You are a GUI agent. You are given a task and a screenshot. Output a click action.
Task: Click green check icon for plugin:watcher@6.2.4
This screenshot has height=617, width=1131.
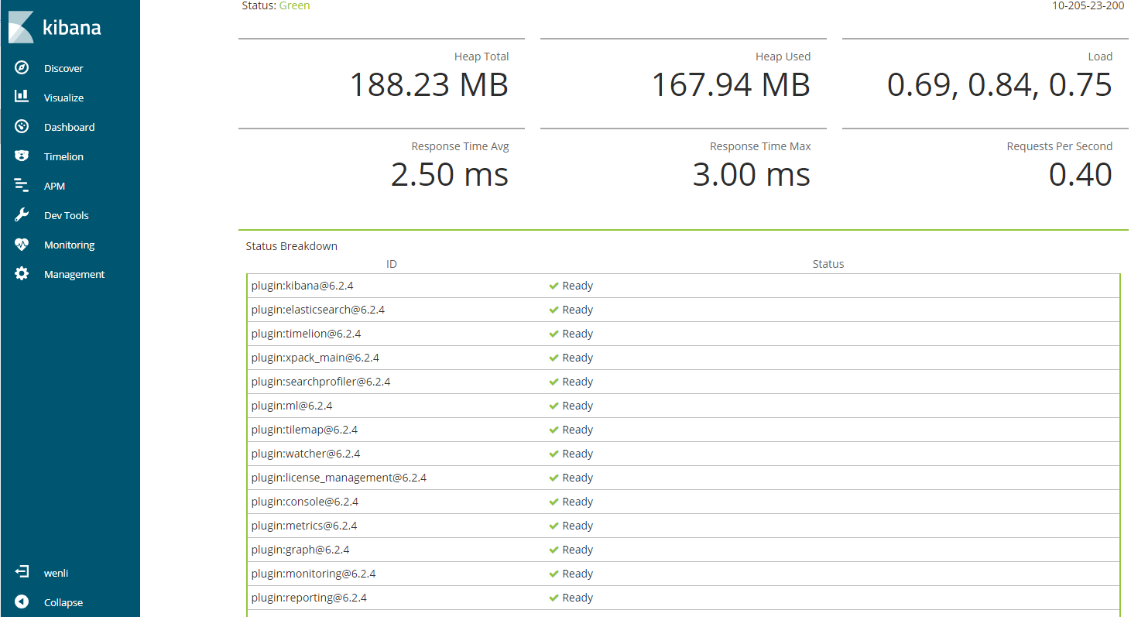click(x=554, y=454)
